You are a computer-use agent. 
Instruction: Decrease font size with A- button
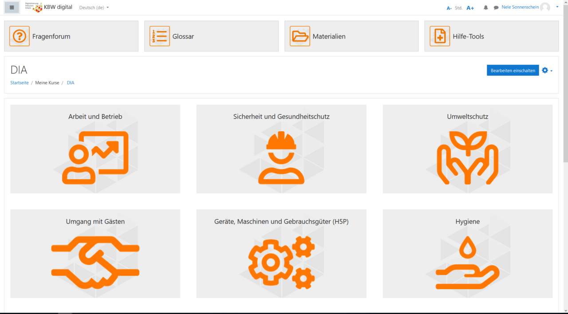pyautogui.click(x=449, y=8)
